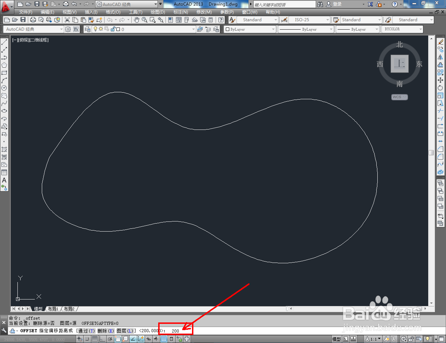
Task: Open the Help question-mark icon in toolbar
Action: (x=221, y=20)
